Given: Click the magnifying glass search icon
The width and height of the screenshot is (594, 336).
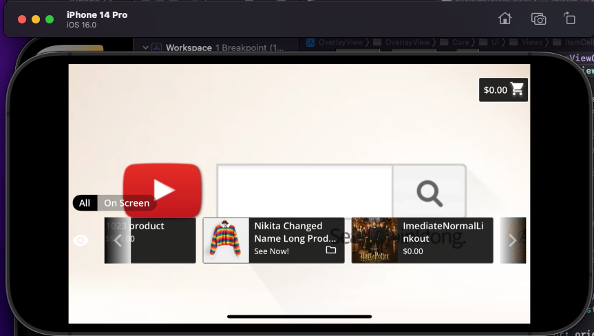Looking at the screenshot, I should point(429,193).
